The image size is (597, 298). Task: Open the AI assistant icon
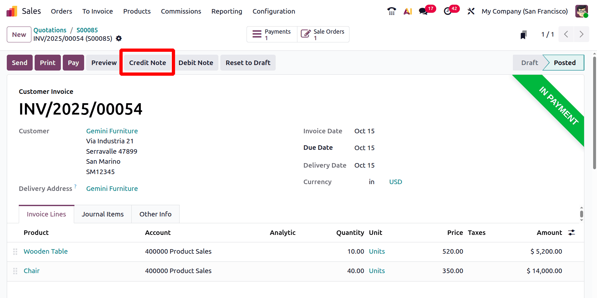pos(407,11)
